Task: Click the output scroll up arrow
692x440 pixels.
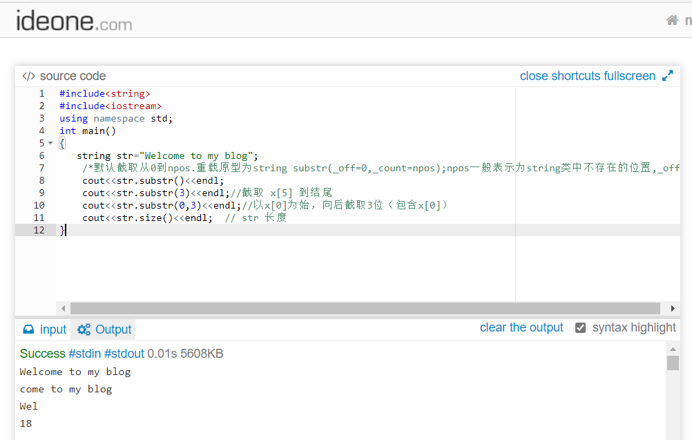Action: tap(673, 349)
